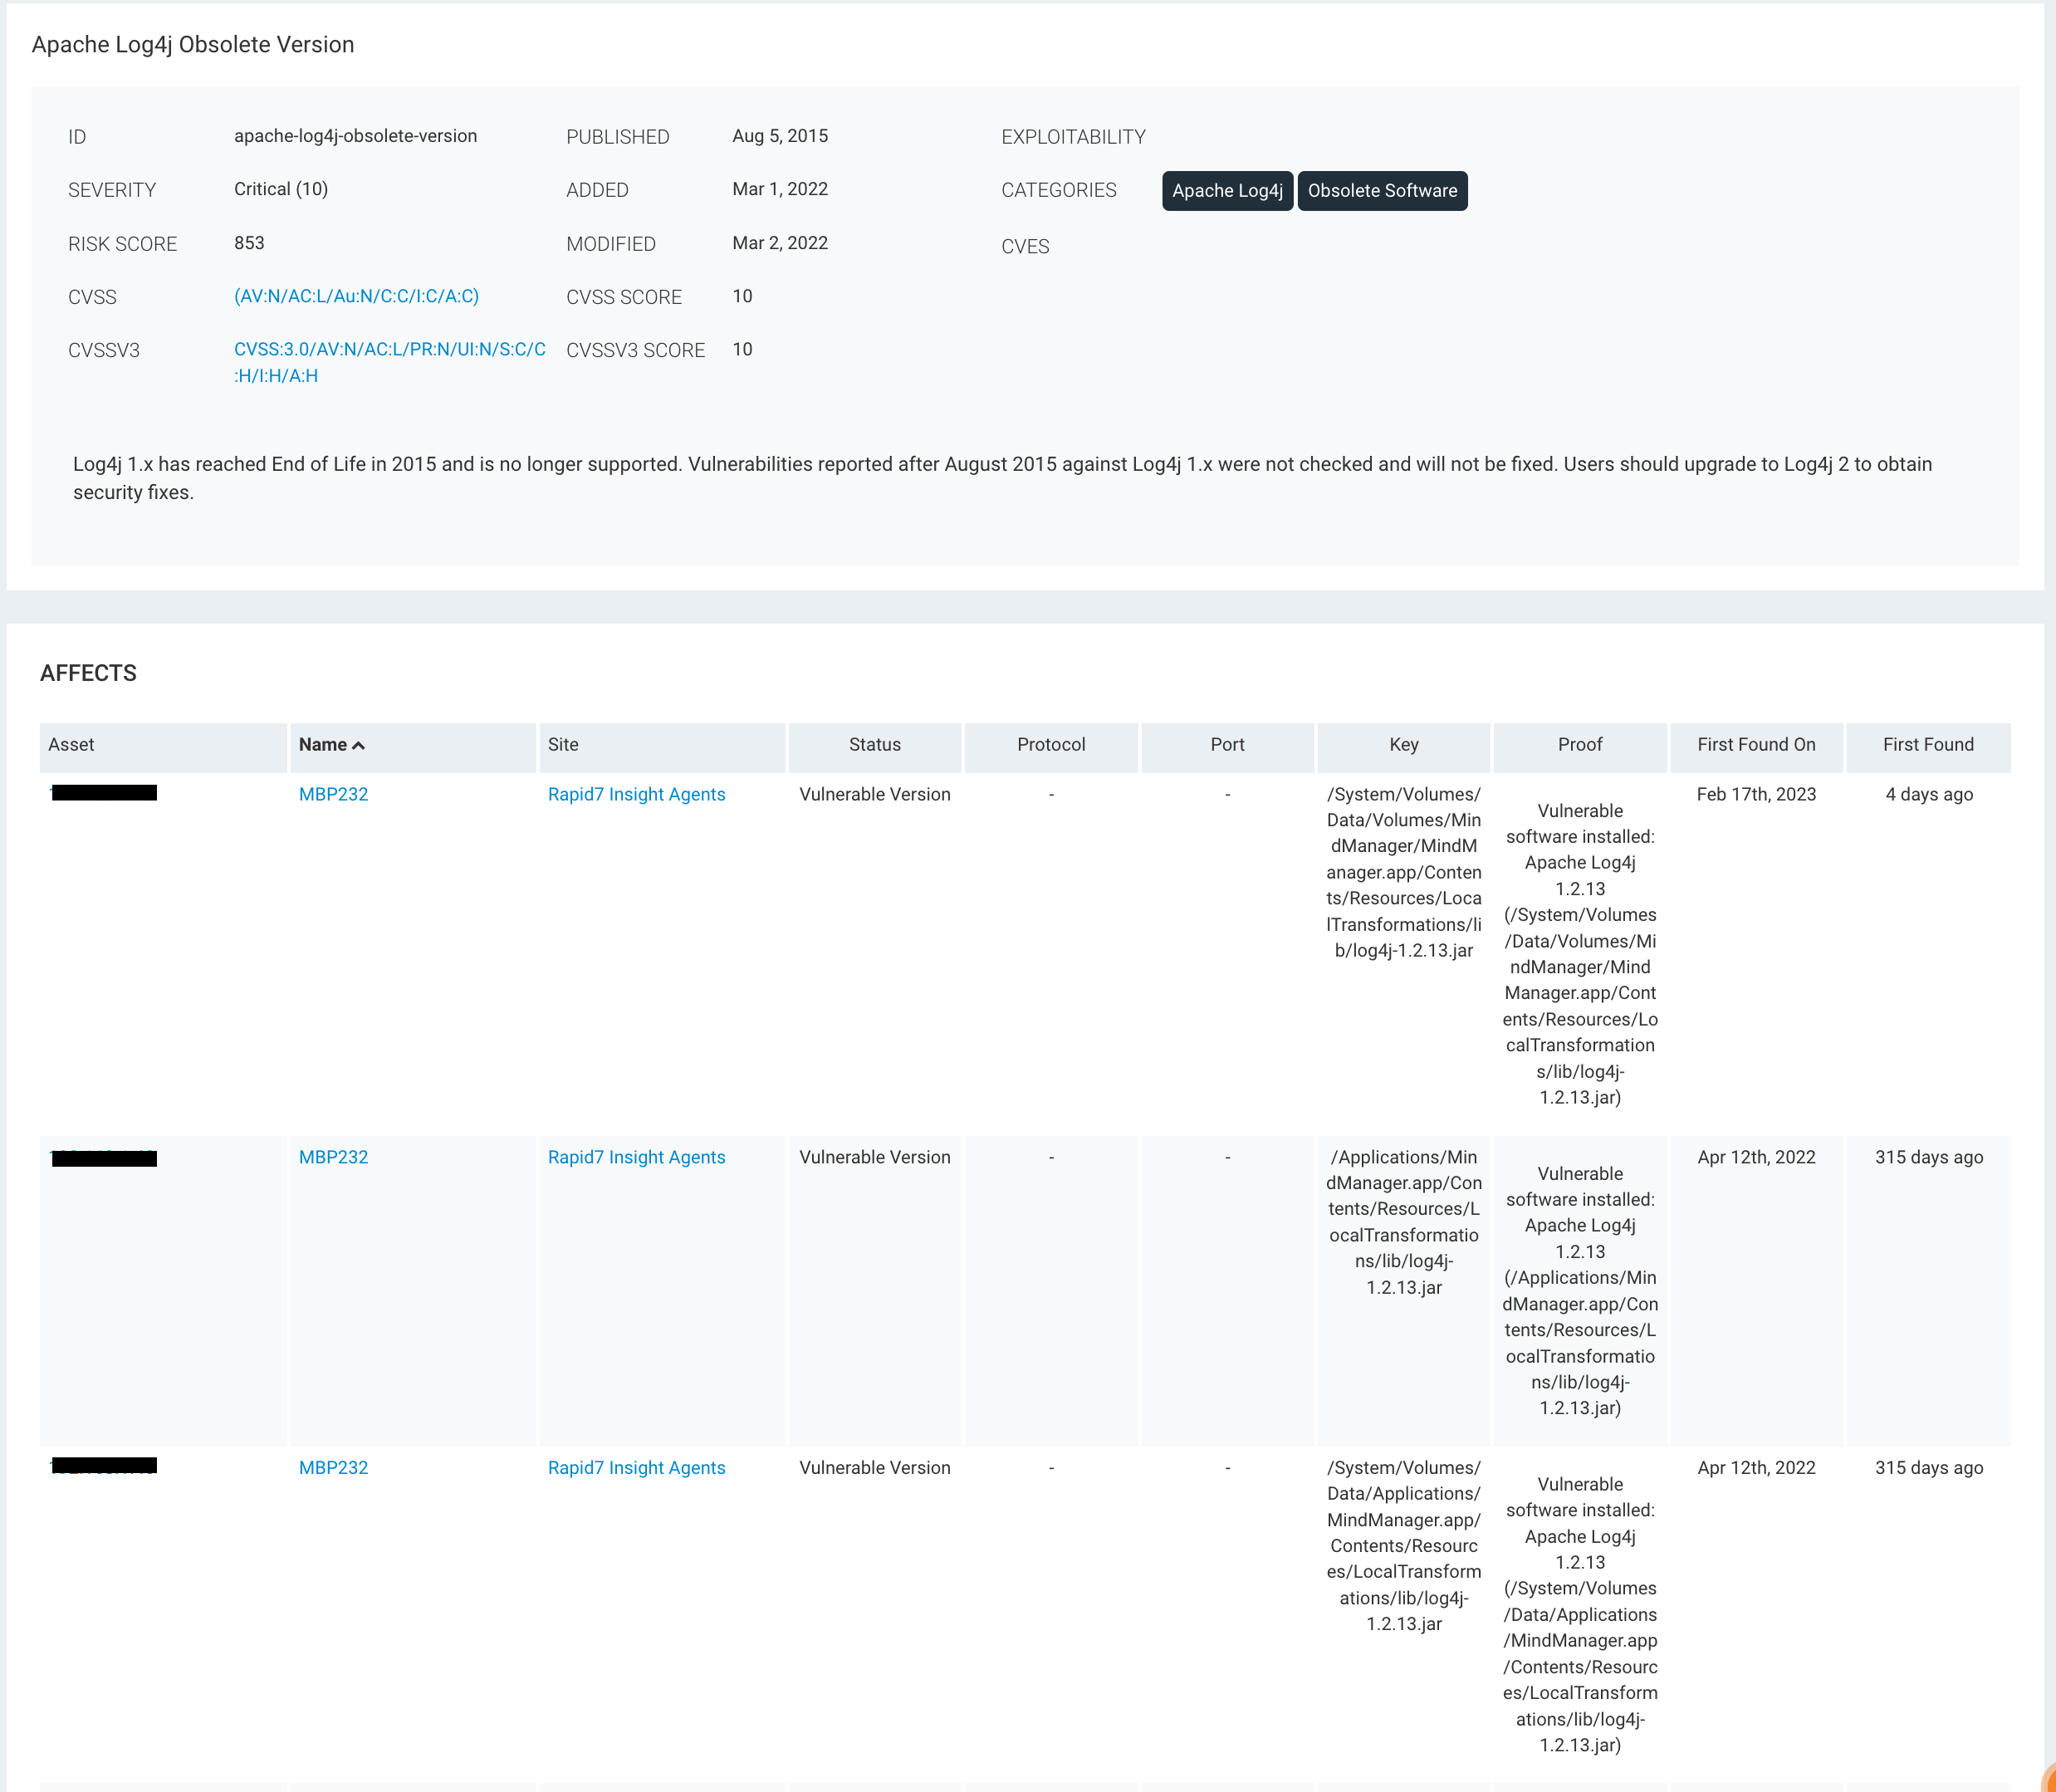
Task: Open the Apache Log4j category tag
Action: click(1226, 191)
